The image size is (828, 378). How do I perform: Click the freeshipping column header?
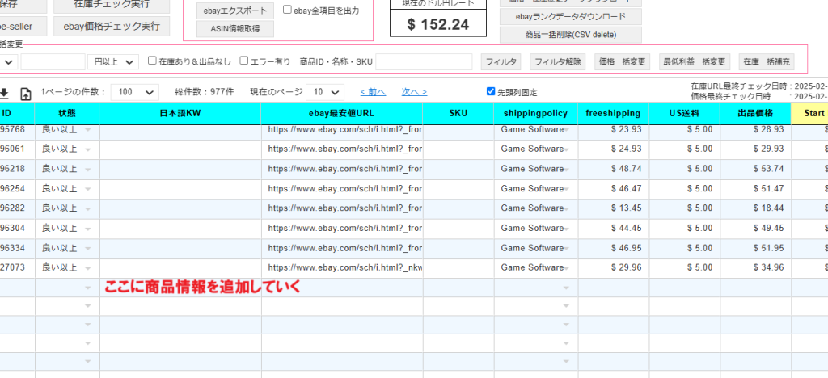click(x=613, y=113)
